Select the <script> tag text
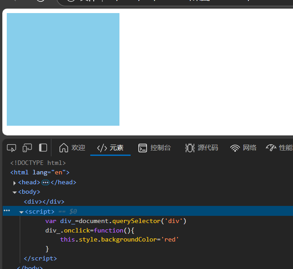Screen dimensions: 293x269 tap(40, 212)
